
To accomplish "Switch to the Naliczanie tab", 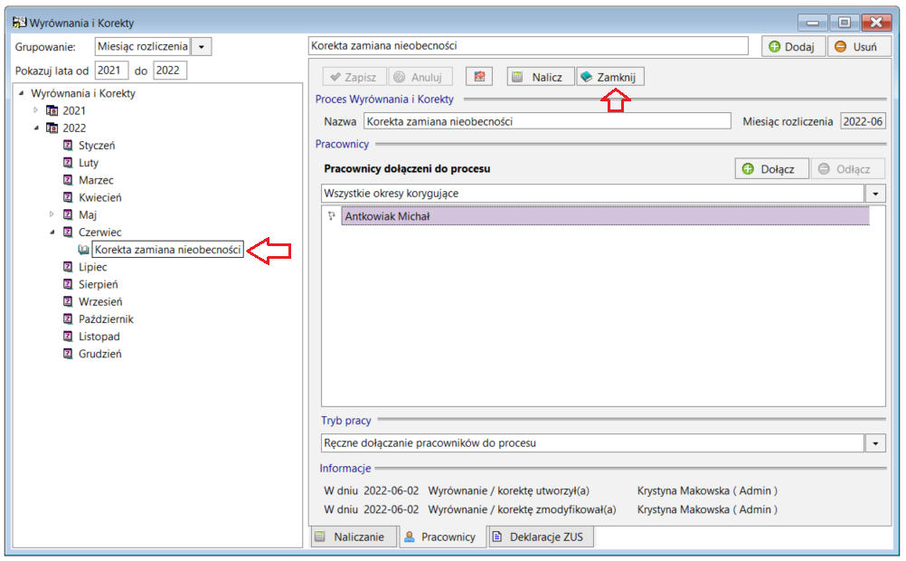I will tap(354, 537).
